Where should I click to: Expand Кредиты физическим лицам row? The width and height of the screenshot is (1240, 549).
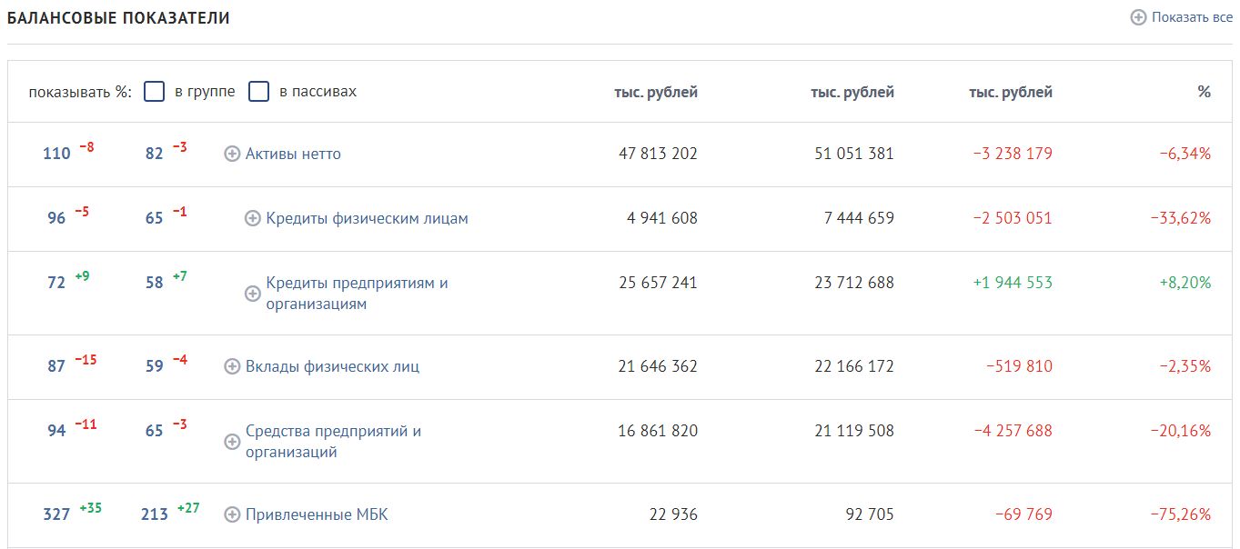[253, 218]
